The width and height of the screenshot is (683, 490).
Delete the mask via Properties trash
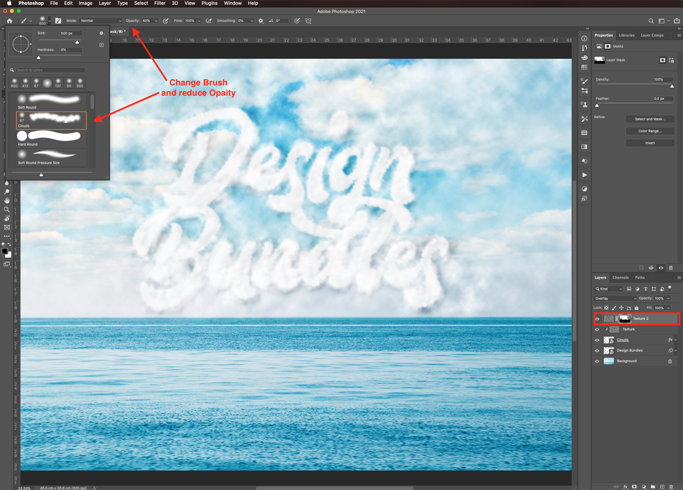[x=671, y=268]
